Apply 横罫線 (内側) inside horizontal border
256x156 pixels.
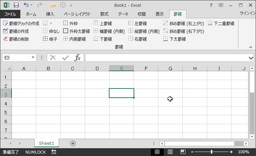point(109,31)
